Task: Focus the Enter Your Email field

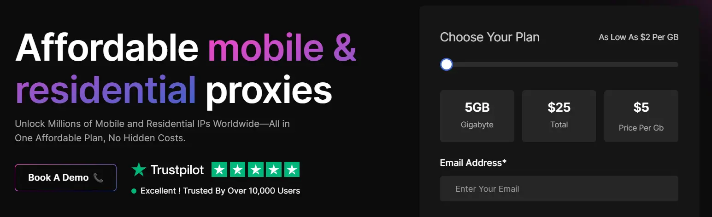Action: (559, 188)
